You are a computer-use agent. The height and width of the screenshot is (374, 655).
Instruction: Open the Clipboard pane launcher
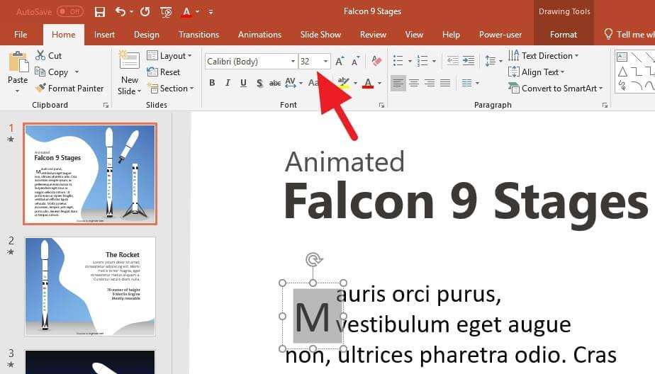[x=106, y=105]
